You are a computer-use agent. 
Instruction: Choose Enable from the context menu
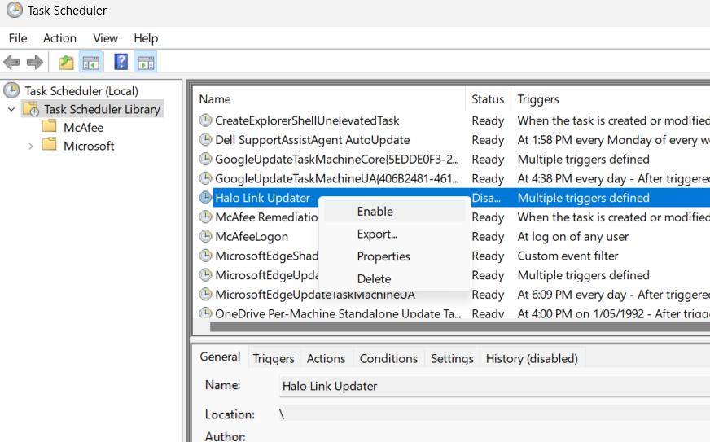coord(375,211)
